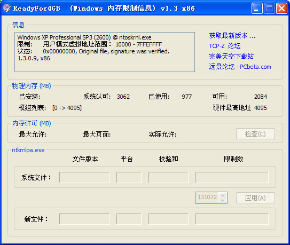Click the 检查(C) button
This screenshot has width=290, height=245.
coord(255,133)
